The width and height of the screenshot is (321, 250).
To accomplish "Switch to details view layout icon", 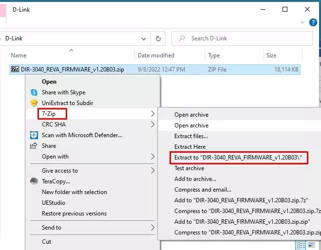I will tap(301, 245).
